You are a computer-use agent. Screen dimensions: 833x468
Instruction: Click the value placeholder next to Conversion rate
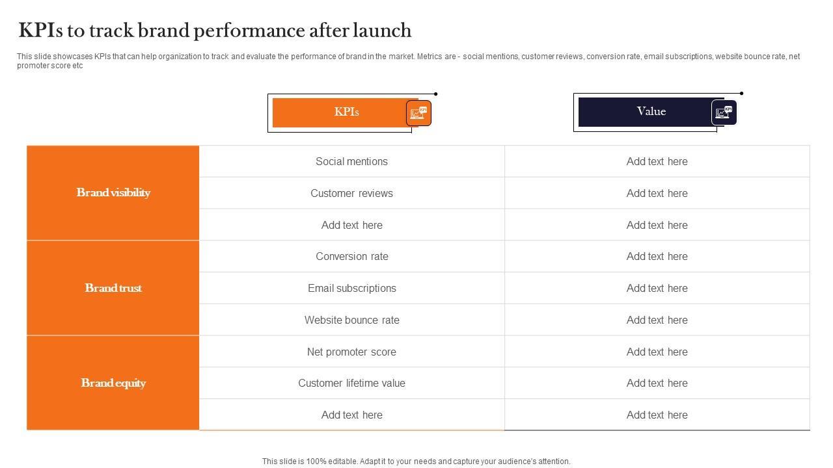pyautogui.click(x=657, y=256)
